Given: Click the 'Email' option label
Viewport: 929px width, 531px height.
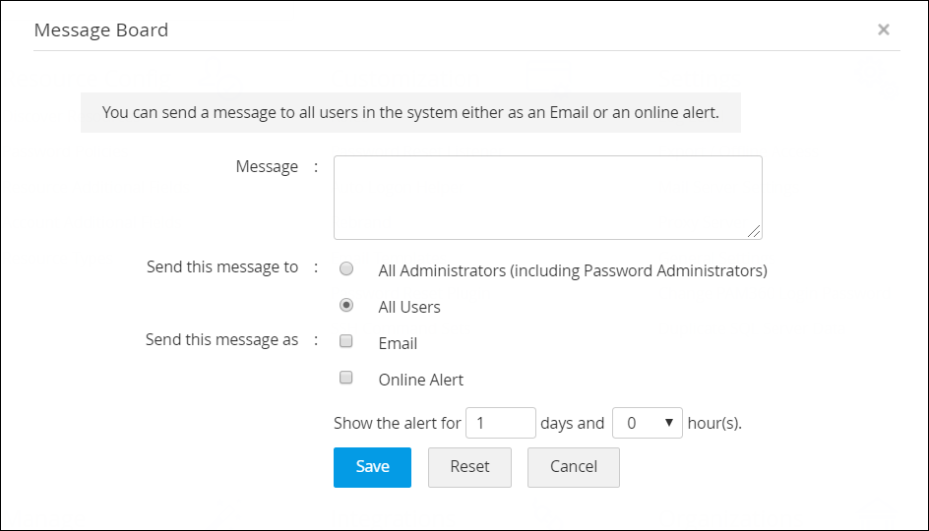Looking at the screenshot, I should click(398, 343).
